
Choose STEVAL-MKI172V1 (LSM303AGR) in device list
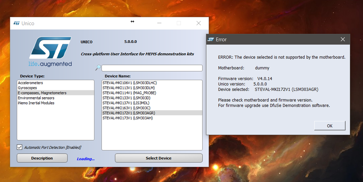pyautogui.click(x=152, y=113)
